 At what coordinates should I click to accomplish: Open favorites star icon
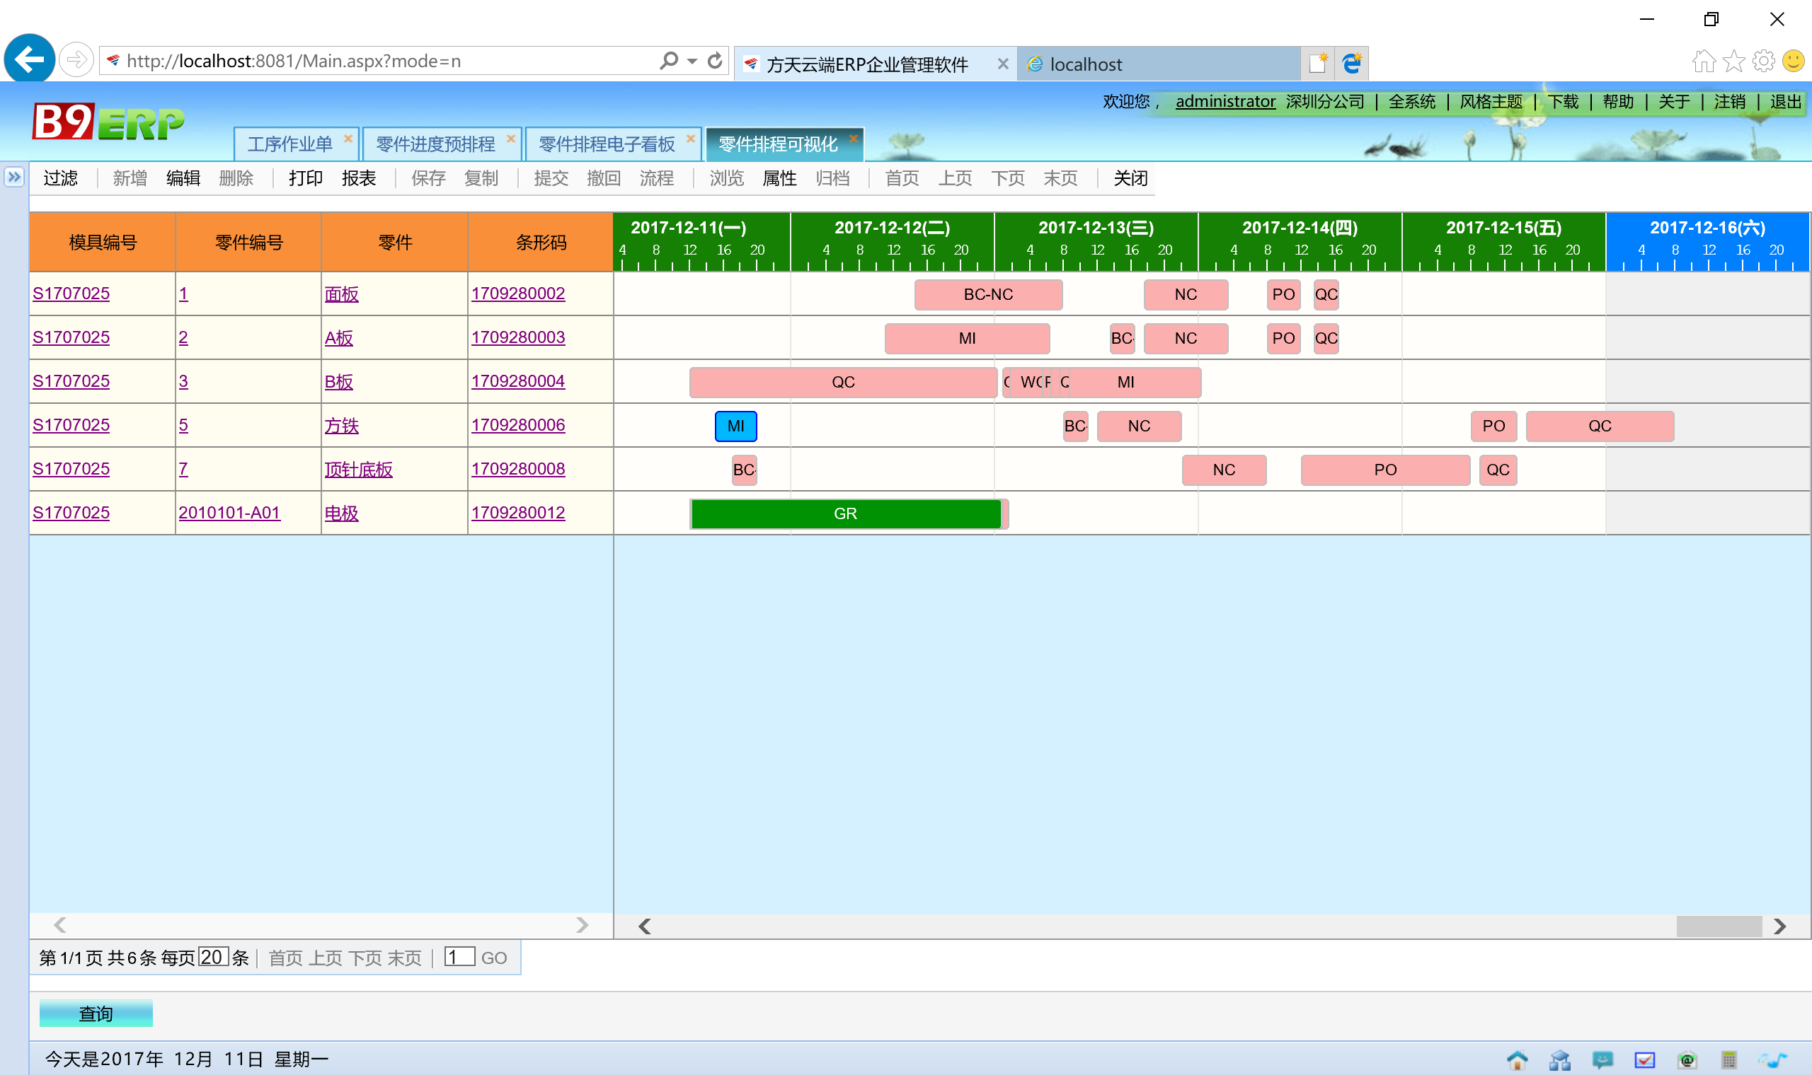(x=1733, y=61)
